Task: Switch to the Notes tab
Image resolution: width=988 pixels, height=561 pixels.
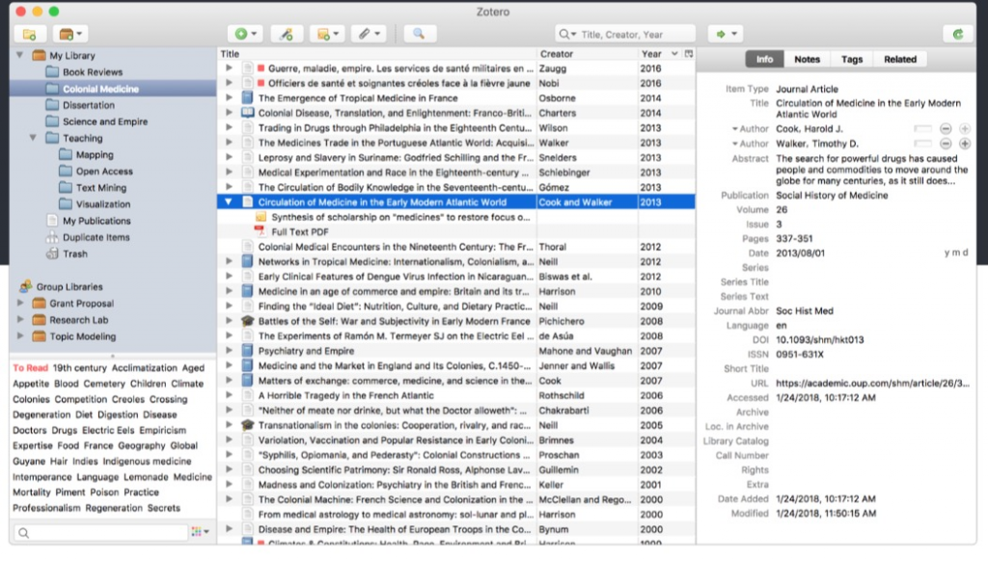Action: coord(807,59)
